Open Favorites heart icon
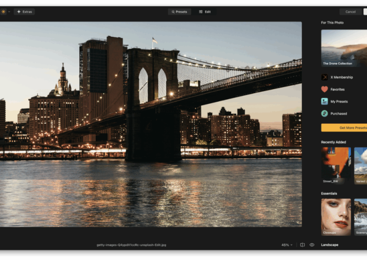The height and width of the screenshot is (260, 367). click(x=325, y=89)
